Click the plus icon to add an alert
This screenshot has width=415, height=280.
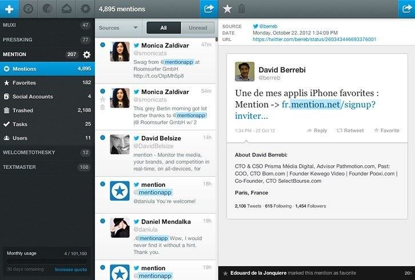coord(9,9)
